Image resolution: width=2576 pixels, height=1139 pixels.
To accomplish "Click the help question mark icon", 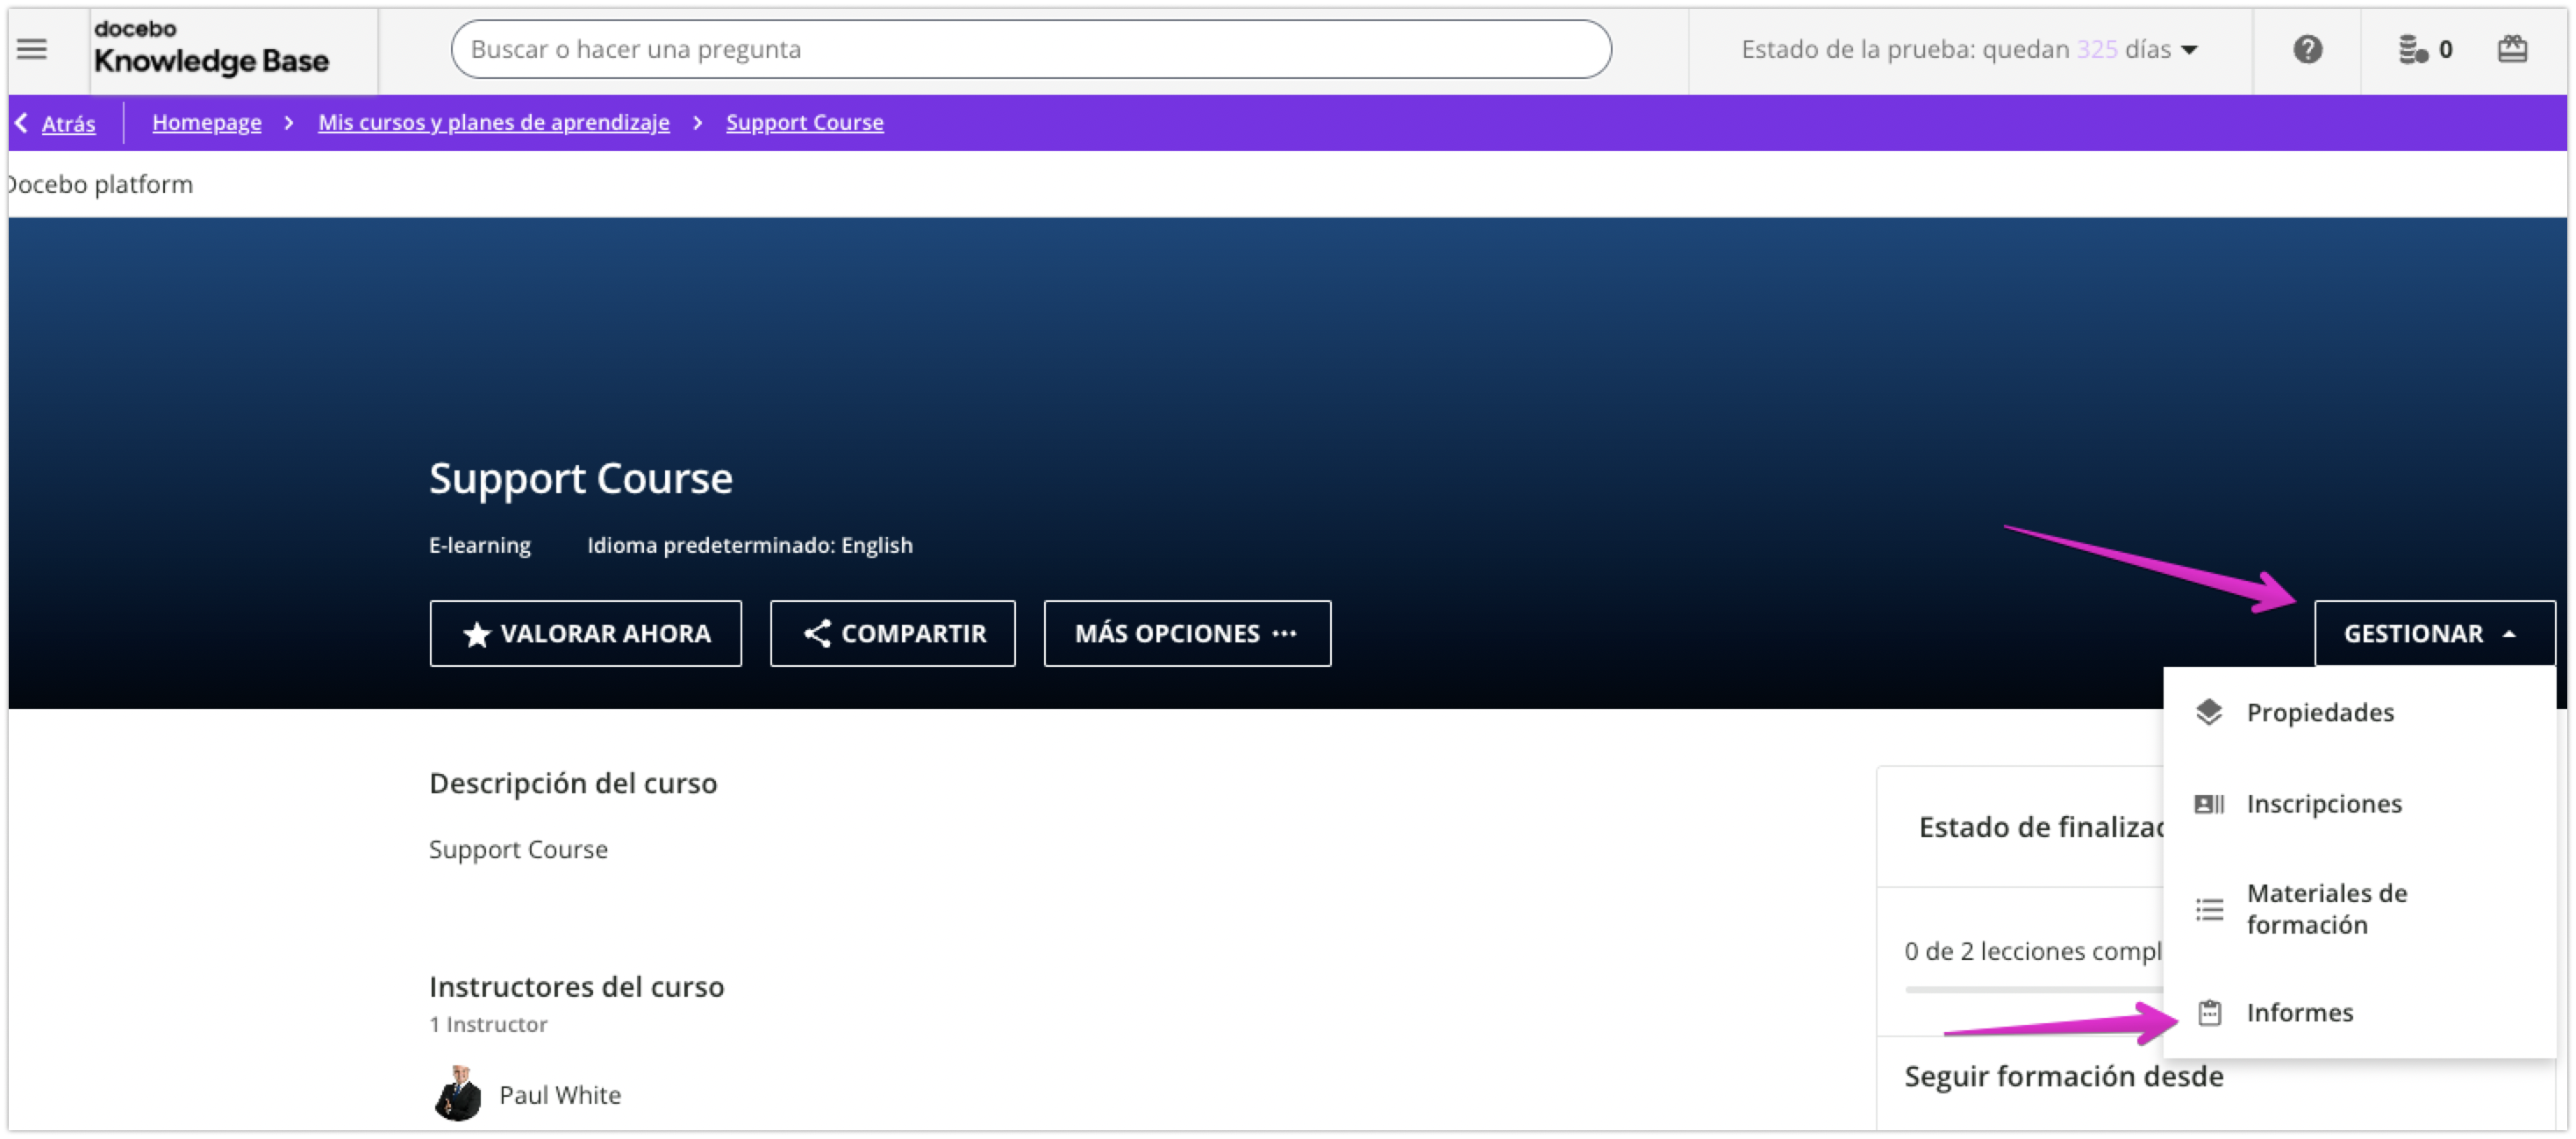I will tap(2307, 49).
